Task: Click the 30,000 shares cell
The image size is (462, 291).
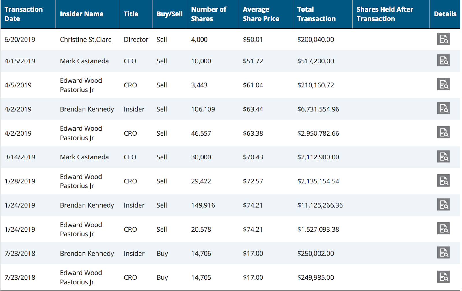Action: pyautogui.click(x=201, y=157)
